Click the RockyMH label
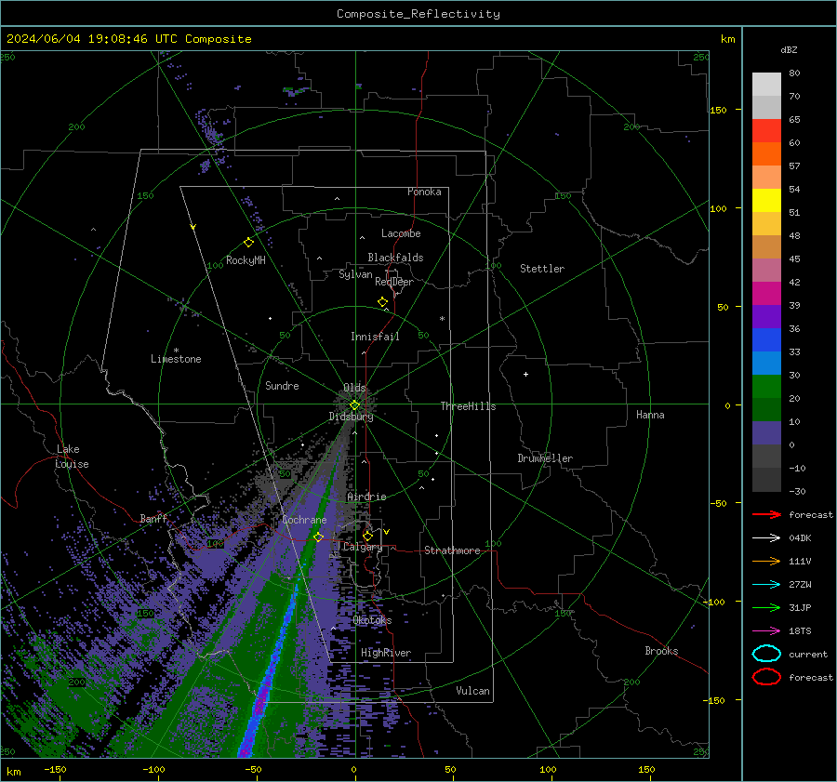The width and height of the screenshot is (837, 782). click(x=246, y=260)
